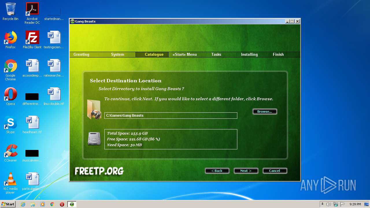Launch the Opera desktop shortcut
The height and width of the screenshot is (208, 370).
click(10, 96)
